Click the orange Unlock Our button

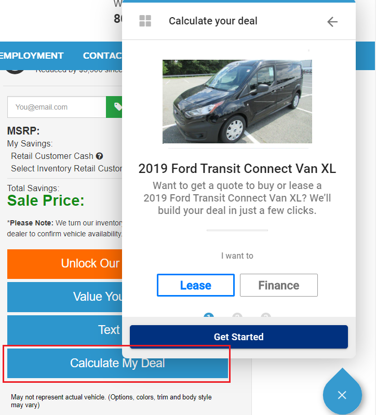[x=65, y=263]
